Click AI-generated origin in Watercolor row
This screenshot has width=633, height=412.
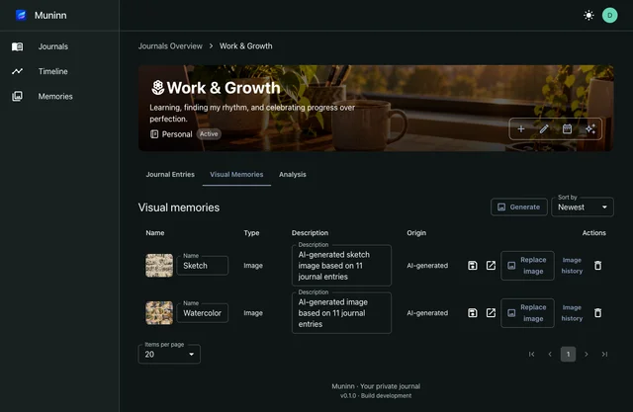click(x=427, y=313)
